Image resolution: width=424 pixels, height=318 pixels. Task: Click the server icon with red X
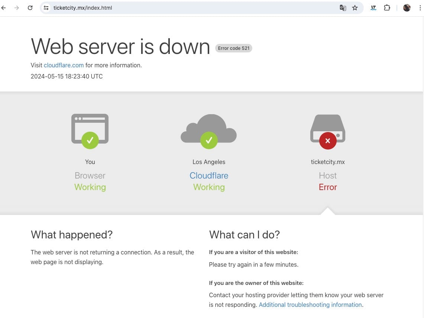coord(327,130)
